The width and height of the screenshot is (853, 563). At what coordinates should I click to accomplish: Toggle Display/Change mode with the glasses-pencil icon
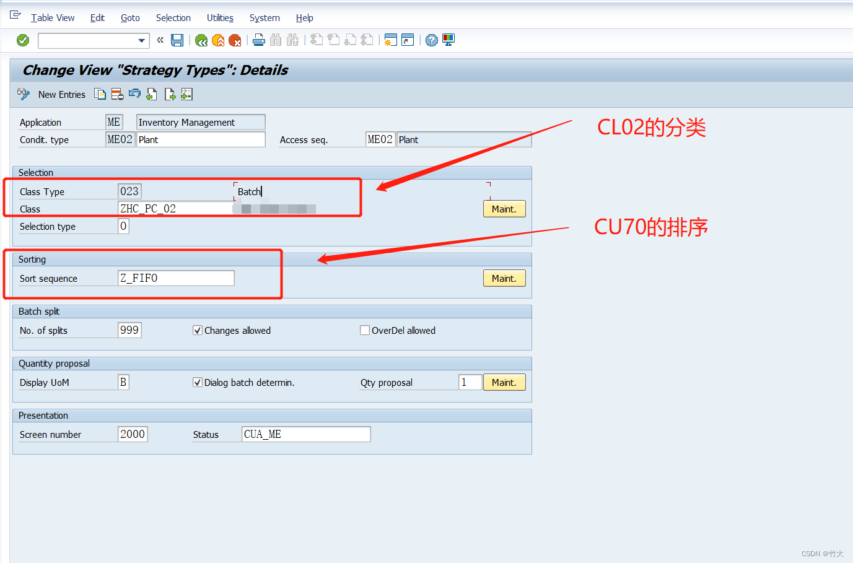point(24,94)
